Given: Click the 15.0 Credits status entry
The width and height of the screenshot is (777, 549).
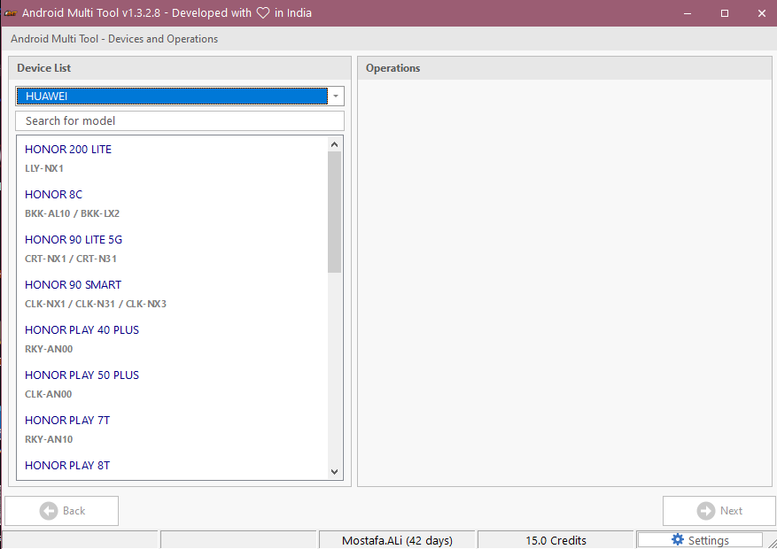Looking at the screenshot, I should point(556,540).
